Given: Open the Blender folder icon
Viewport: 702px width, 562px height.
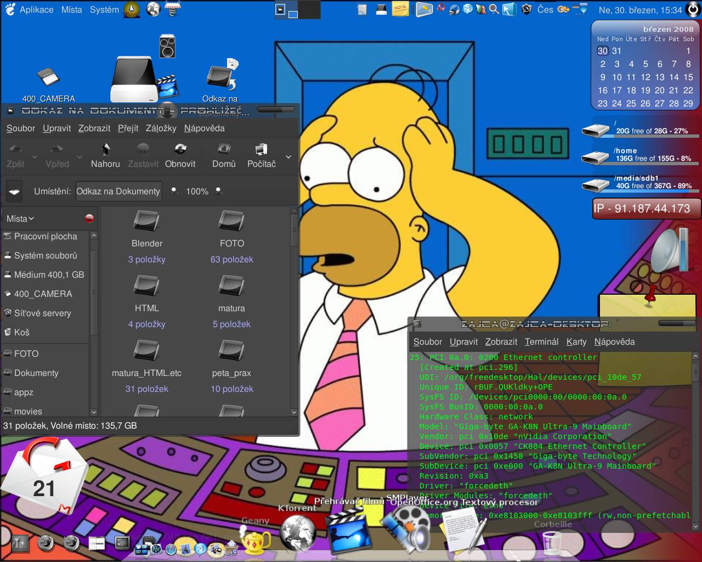Looking at the screenshot, I should (146, 222).
